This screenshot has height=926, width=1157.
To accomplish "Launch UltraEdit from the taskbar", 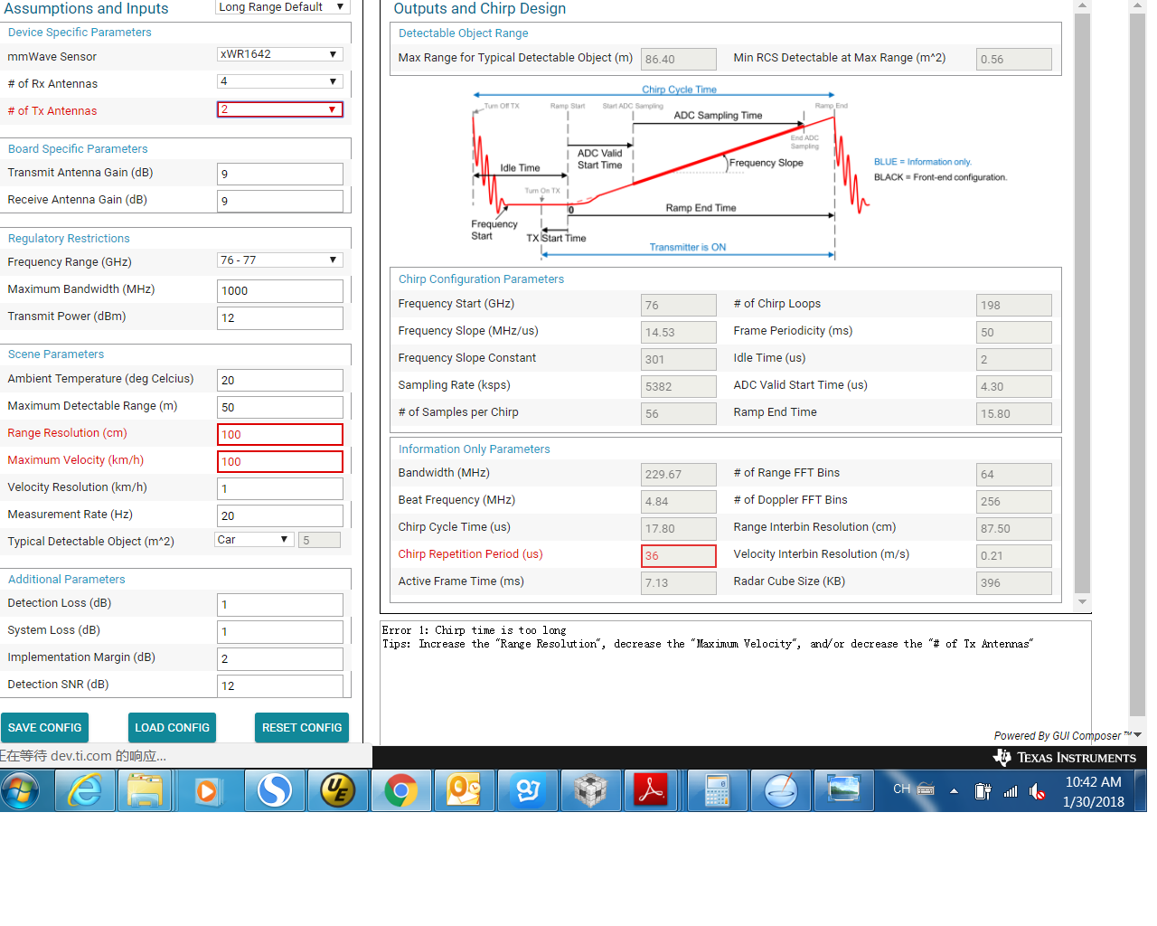I will pos(338,791).
